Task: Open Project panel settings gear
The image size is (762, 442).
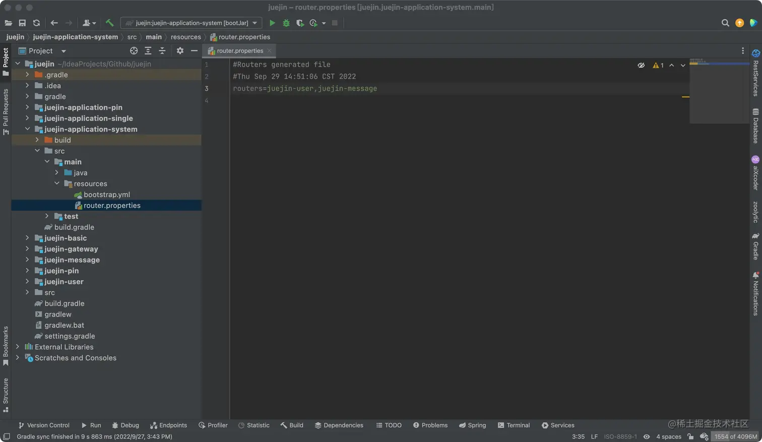Action: pos(180,51)
